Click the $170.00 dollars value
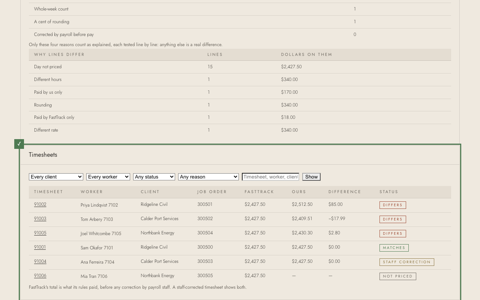 [x=289, y=92]
